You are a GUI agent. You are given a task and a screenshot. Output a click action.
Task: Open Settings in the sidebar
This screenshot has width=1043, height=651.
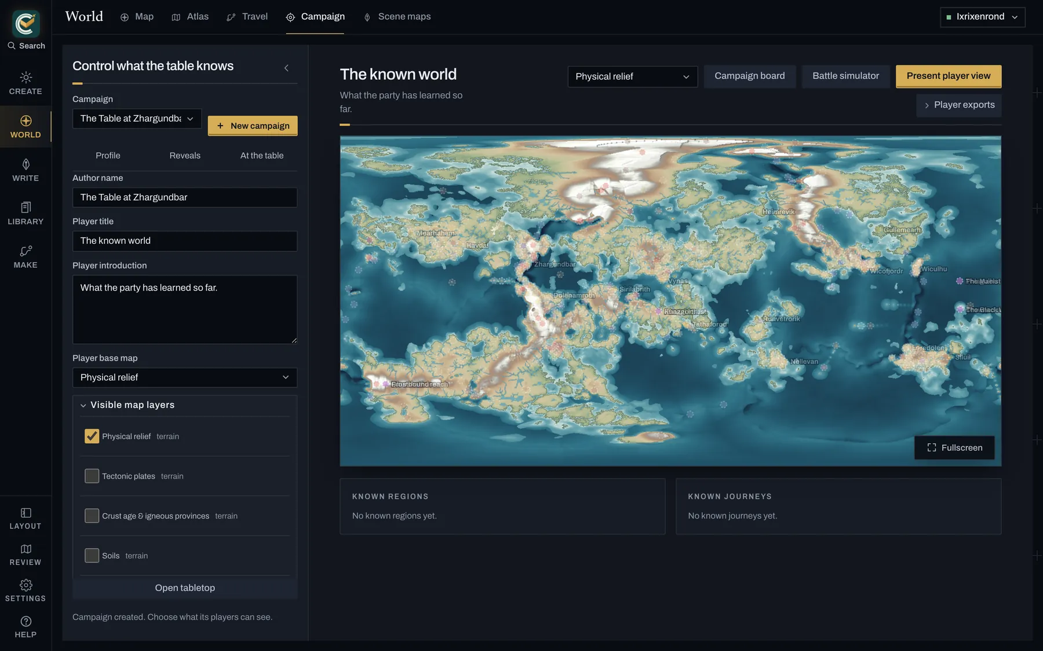pos(25,591)
